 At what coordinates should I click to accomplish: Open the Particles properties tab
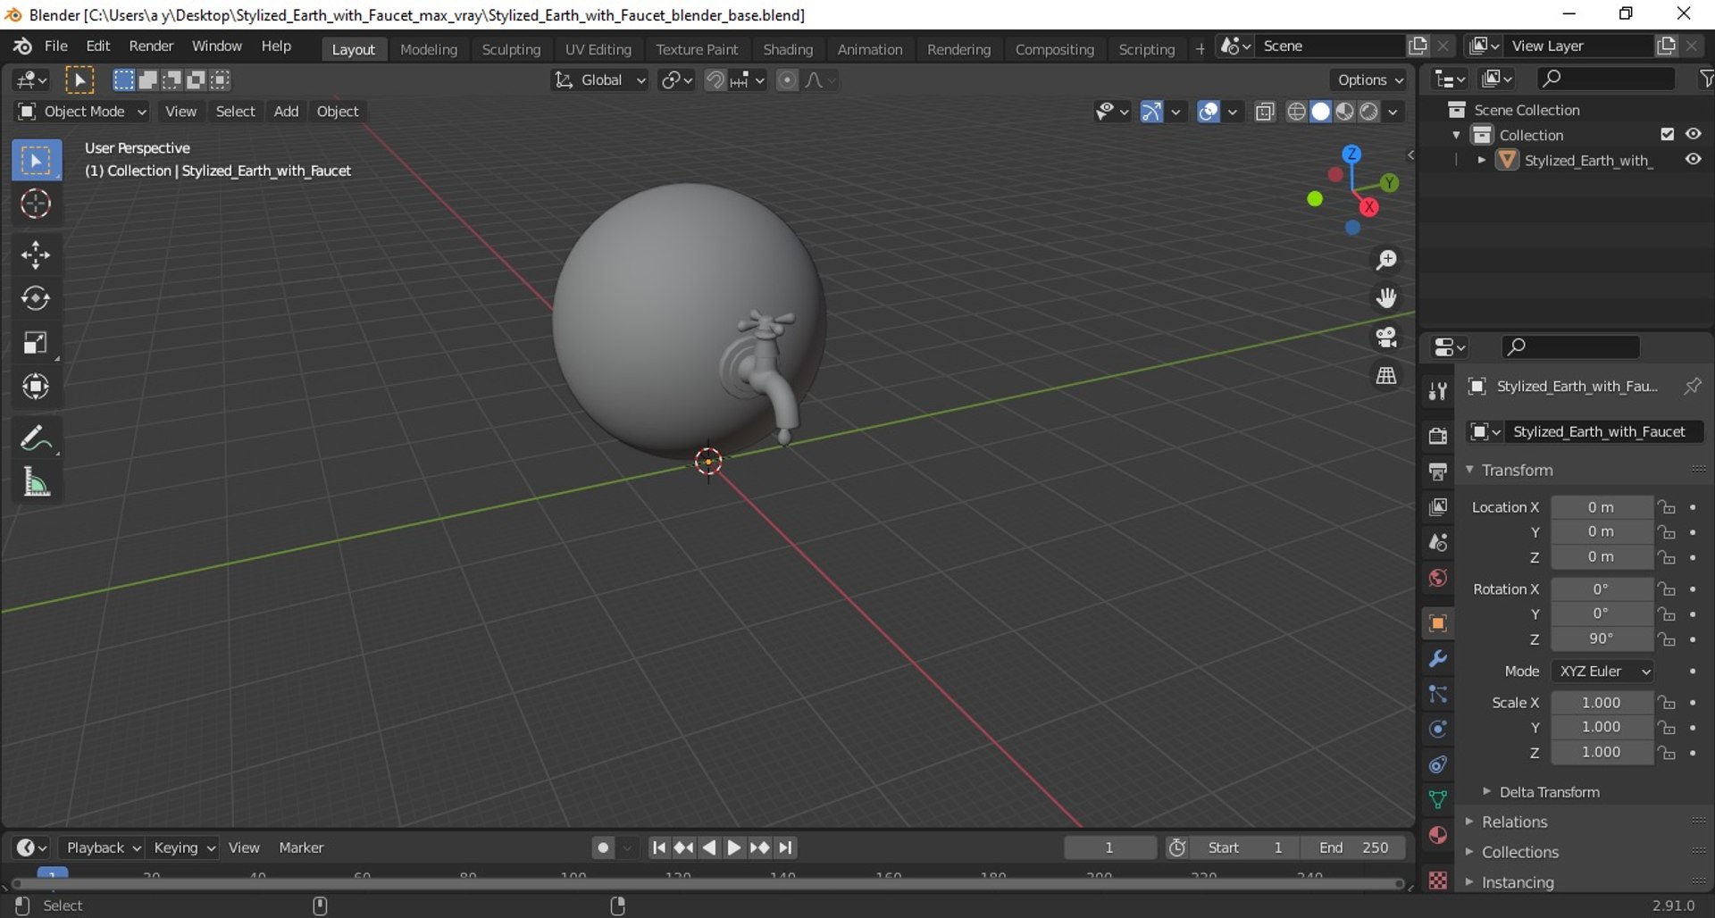[x=1437, y=694]
